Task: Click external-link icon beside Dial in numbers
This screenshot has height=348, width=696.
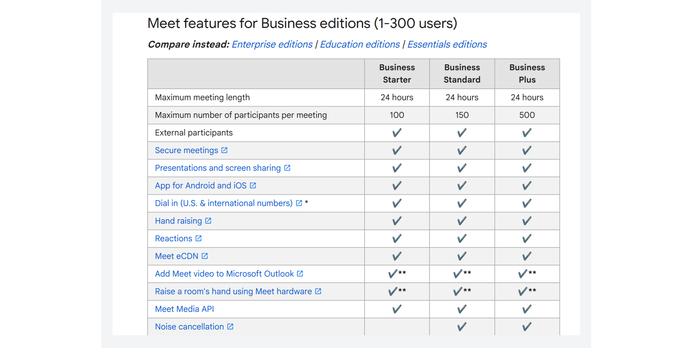Action: tap(299, 203)
